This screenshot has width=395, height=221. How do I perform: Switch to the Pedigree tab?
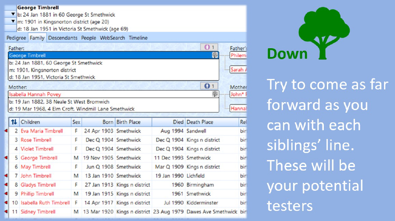[17, 38]
